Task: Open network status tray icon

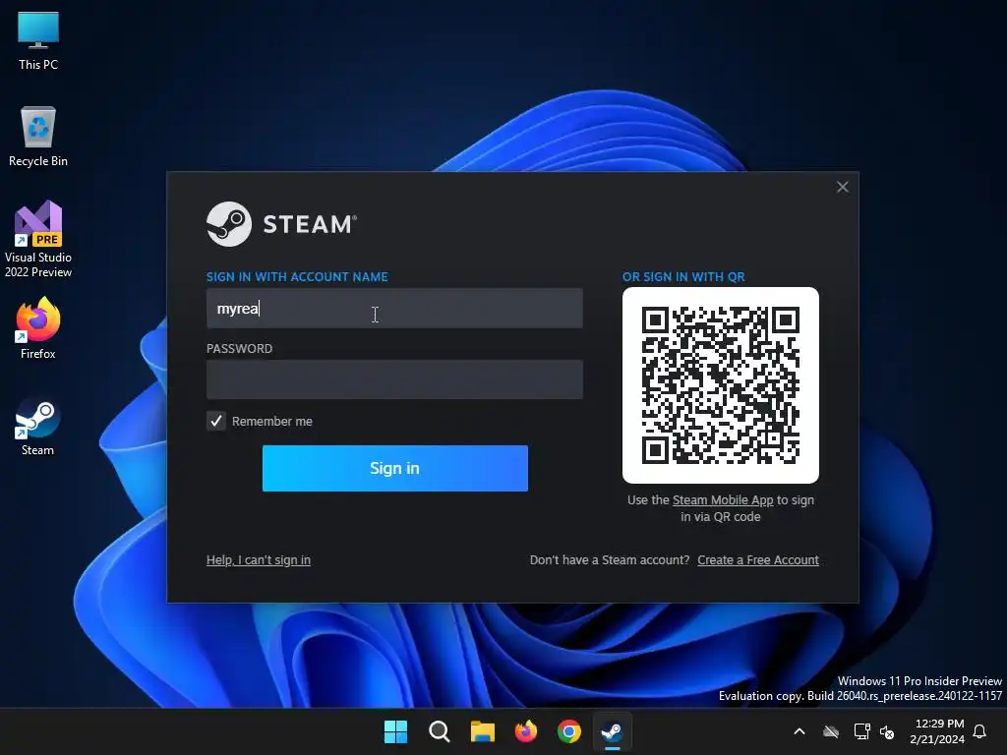Action: tap(861, 731)
